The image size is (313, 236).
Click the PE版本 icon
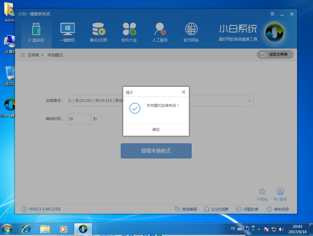click(280, 192)
